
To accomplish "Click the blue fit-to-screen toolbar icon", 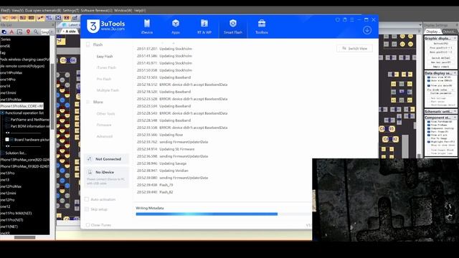I will coord(58,18).
